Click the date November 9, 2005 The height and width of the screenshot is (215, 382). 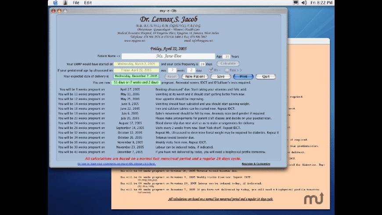pyautogui.click(x=130, y=143)
